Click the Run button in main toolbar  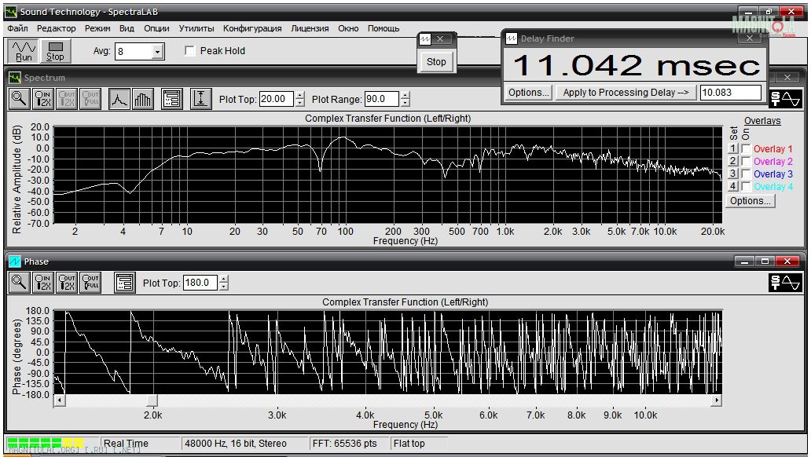24,51
